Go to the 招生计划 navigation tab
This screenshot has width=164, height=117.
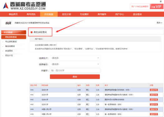[x=66, y=14]
